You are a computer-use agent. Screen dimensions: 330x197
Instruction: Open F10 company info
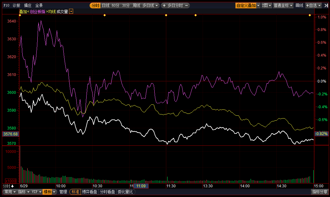click(6, 5)
